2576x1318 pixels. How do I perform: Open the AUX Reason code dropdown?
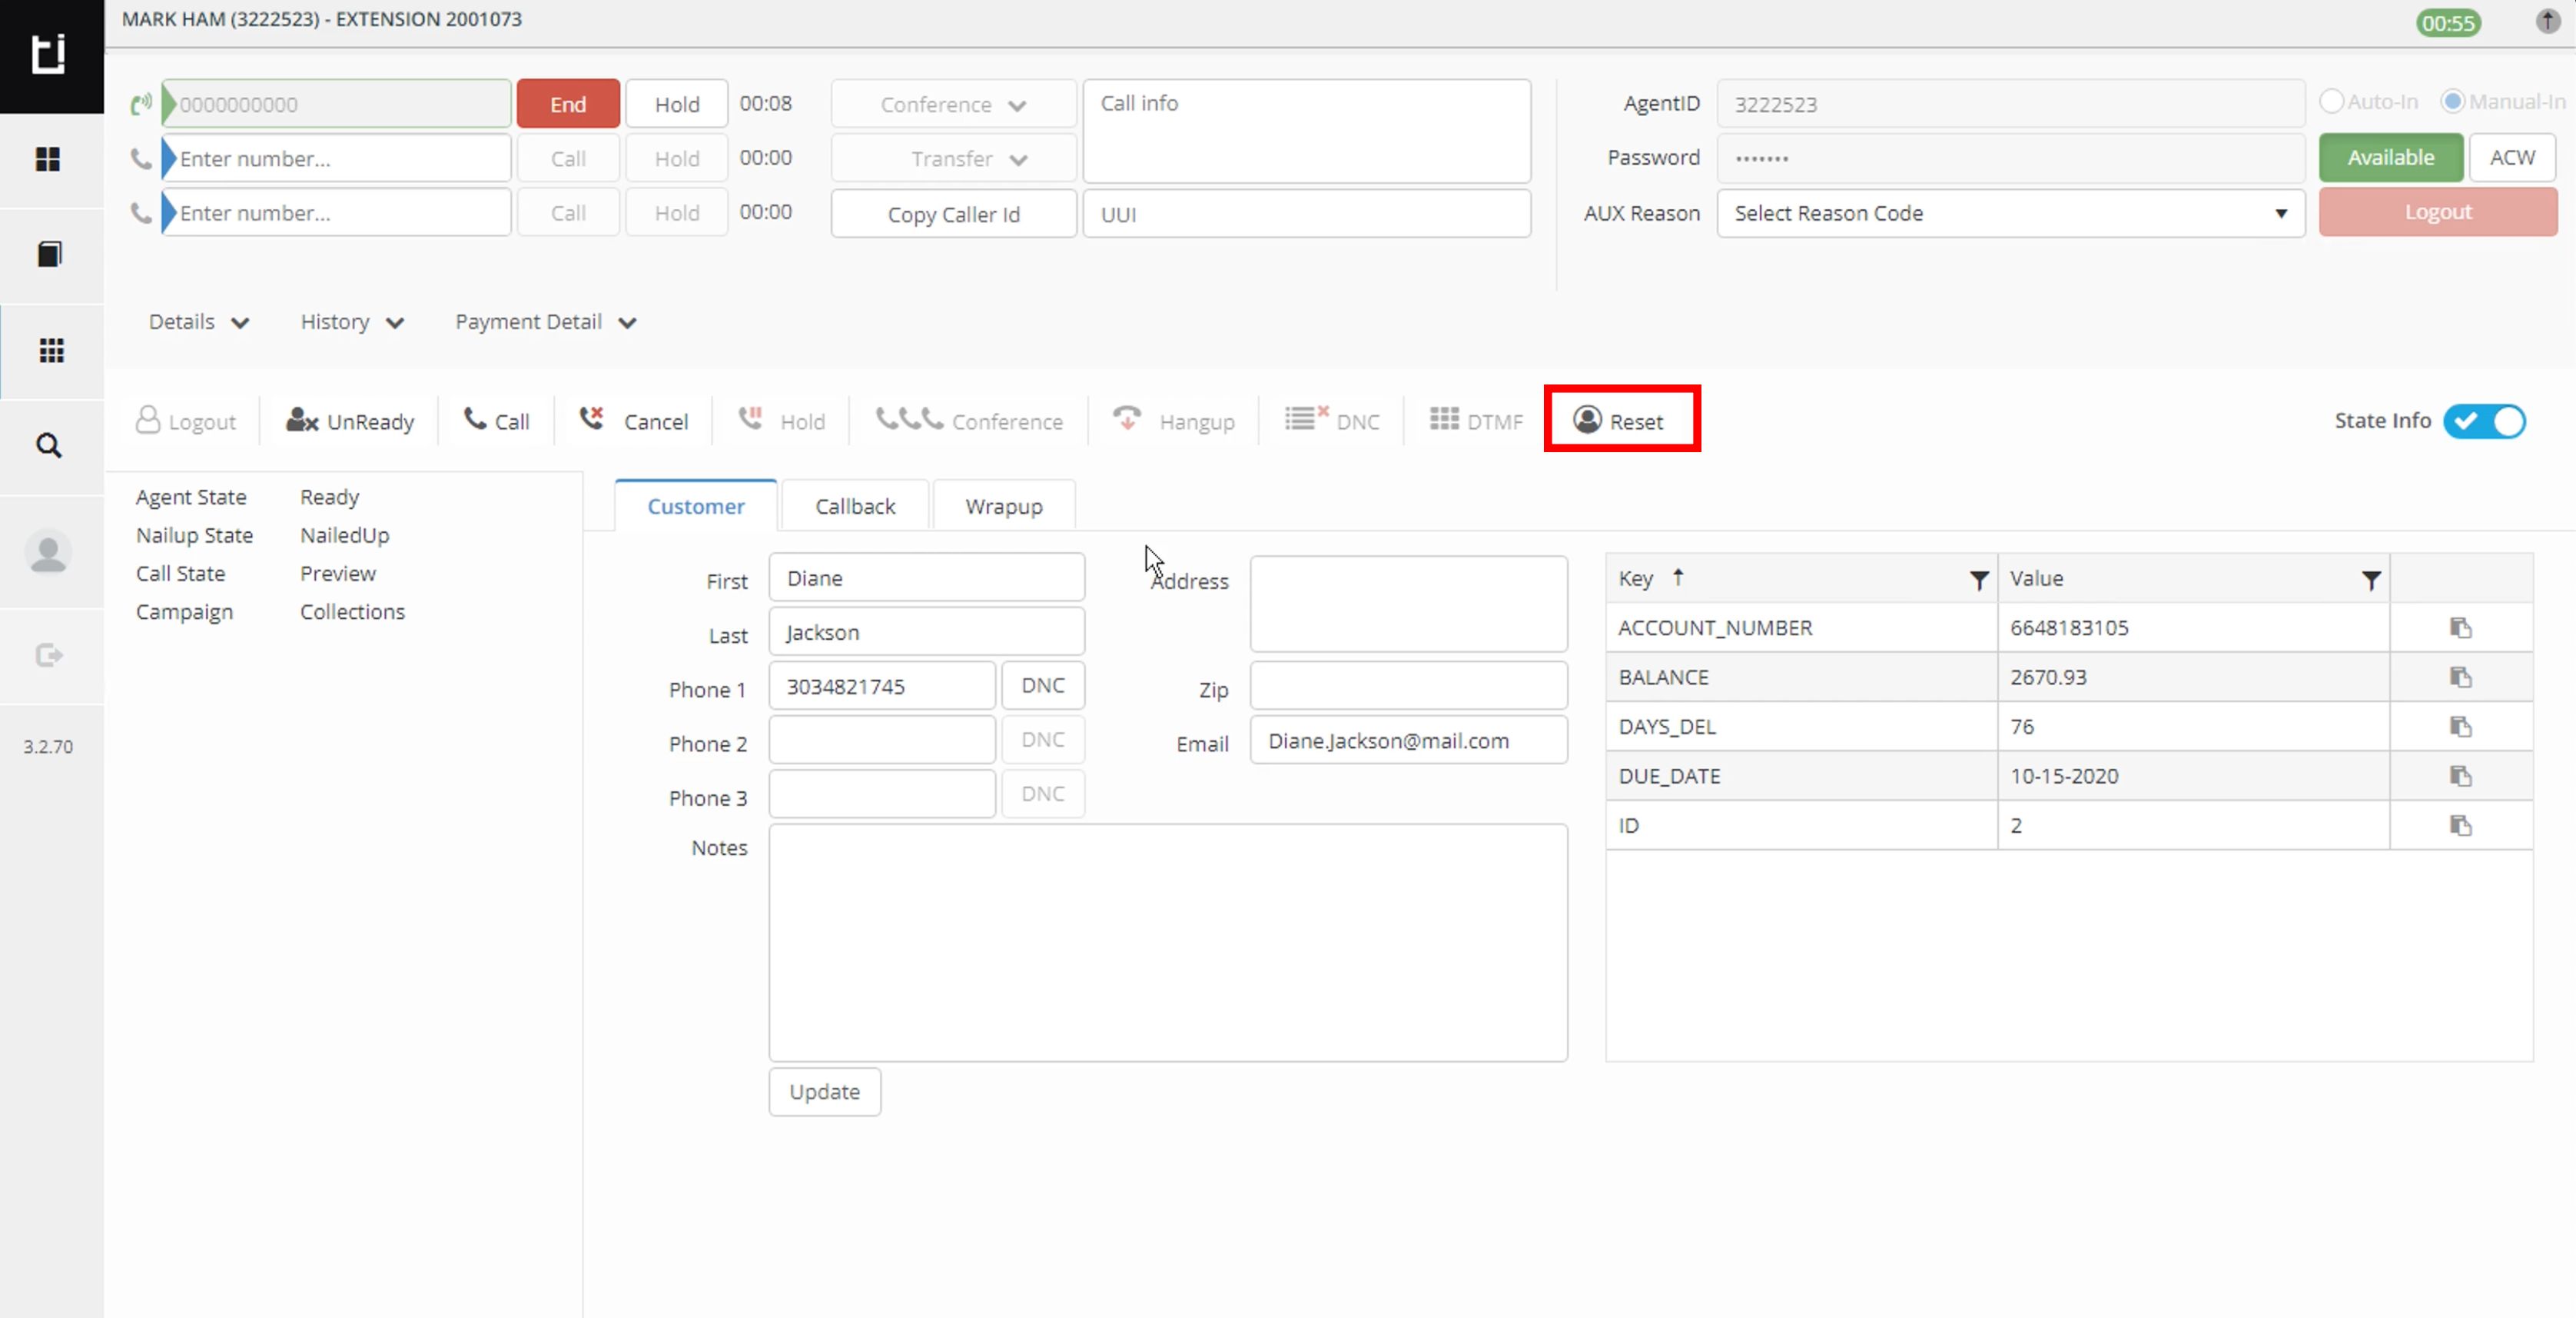pyautogui.click(x=2010, y=213)
